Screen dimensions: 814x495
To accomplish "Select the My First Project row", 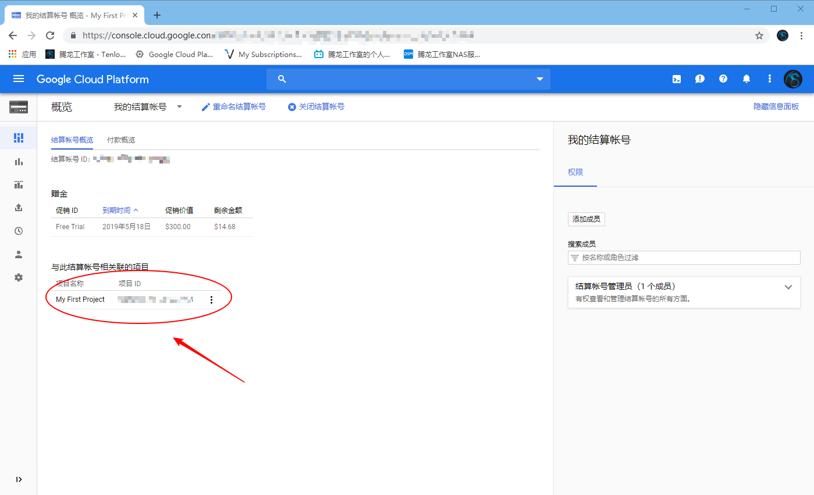I will [x=136, y=300].
